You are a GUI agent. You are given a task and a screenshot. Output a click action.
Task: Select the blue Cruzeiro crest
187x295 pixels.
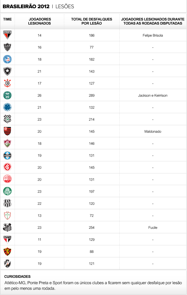point(7,107)
